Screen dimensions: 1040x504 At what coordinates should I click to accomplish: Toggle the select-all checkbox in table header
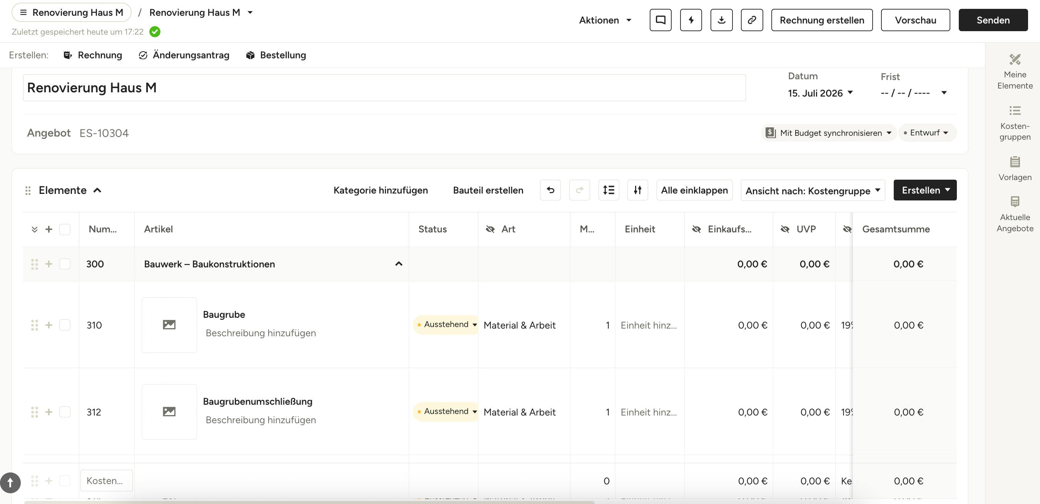(x=65, y=229)
